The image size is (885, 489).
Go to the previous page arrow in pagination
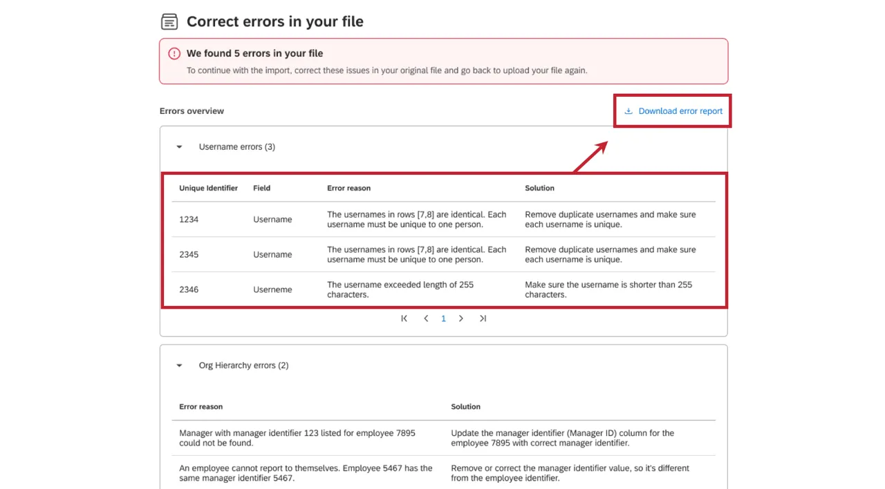pos(426,318)
